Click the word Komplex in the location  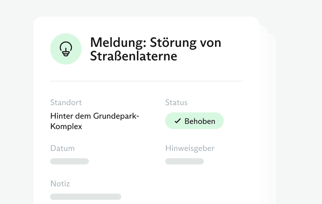[66, 126]
